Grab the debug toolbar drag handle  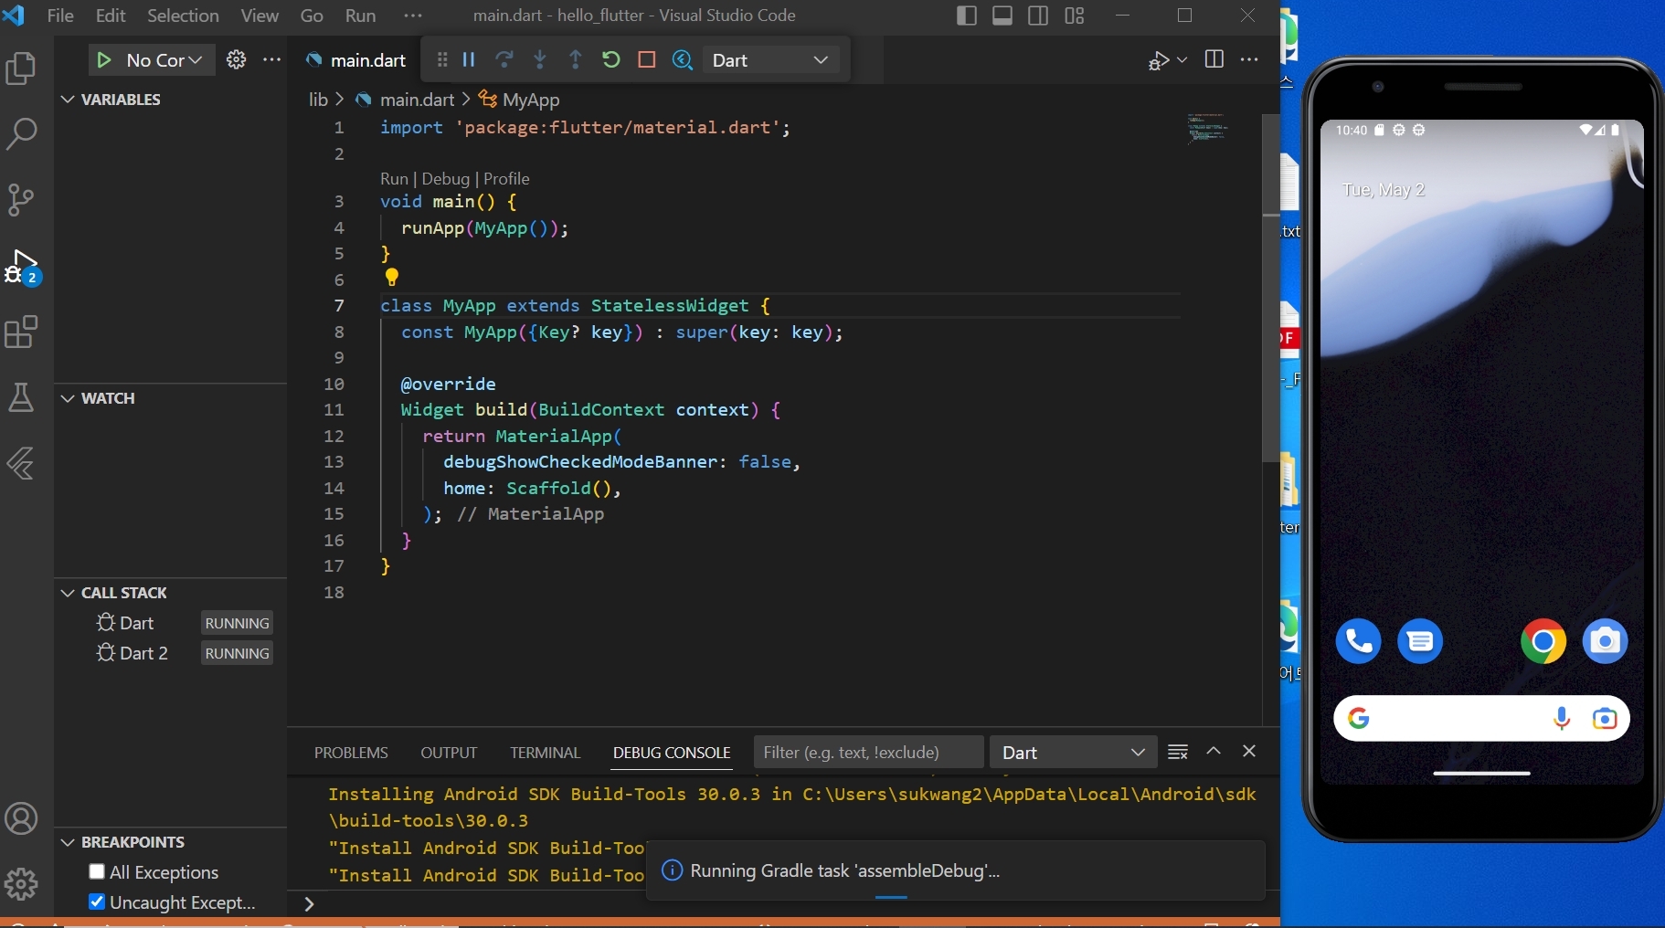442,59
